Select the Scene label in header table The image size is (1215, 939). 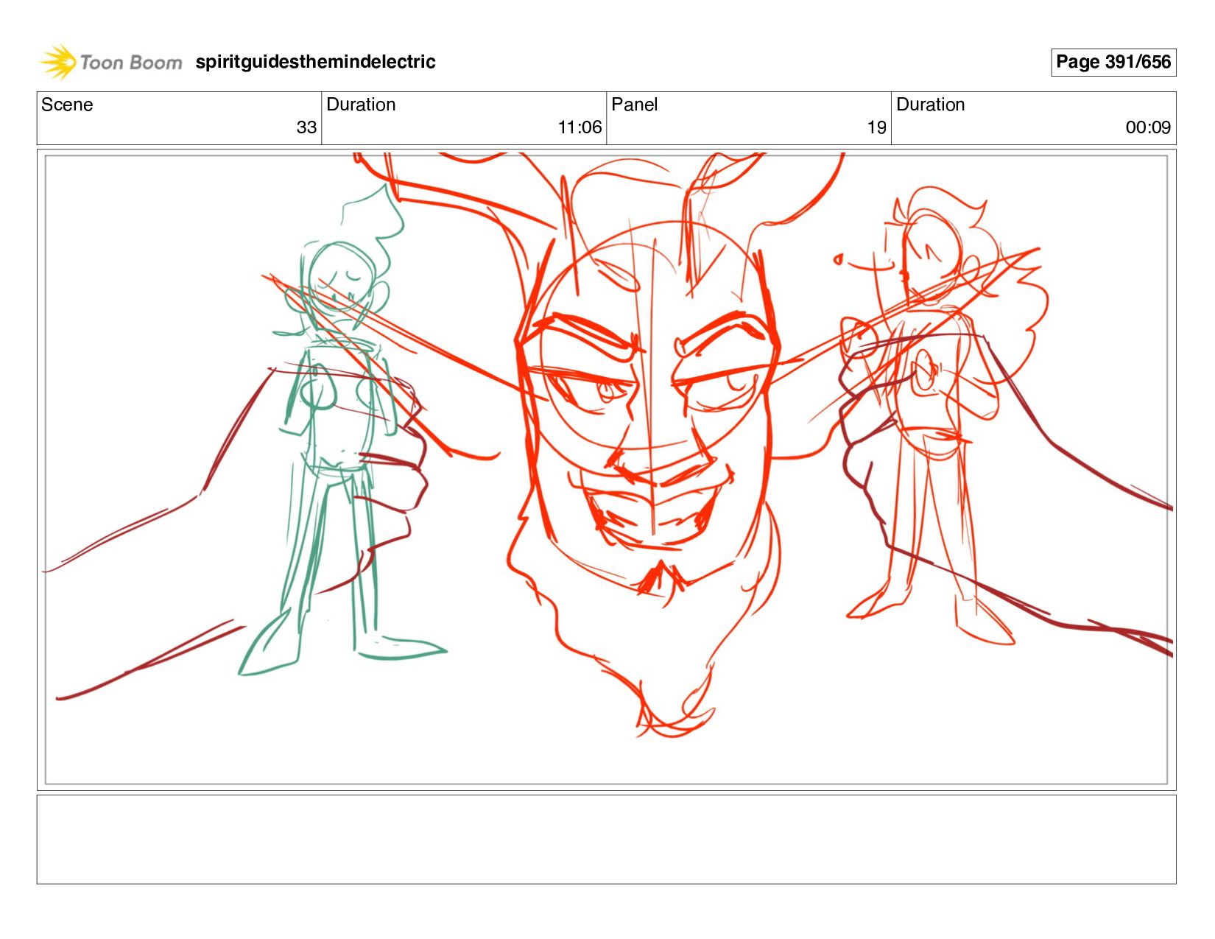(x=67, y=105)
